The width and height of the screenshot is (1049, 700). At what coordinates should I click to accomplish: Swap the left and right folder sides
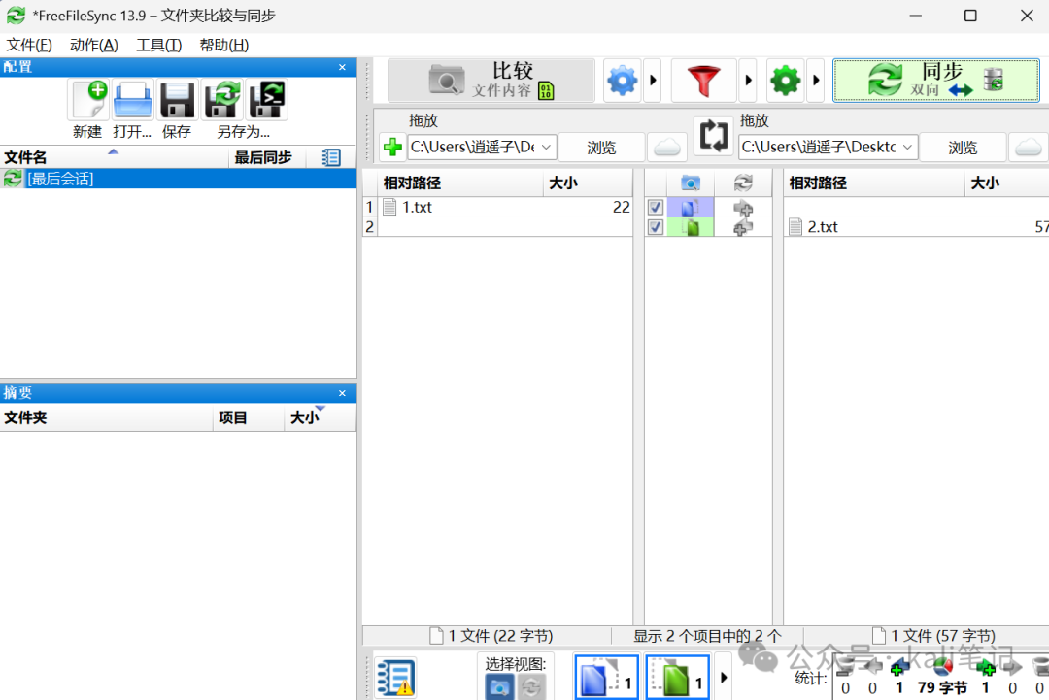[x=714, y=136]
